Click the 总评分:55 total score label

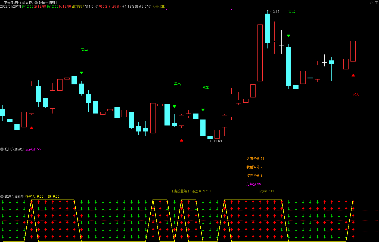(253, 184)
